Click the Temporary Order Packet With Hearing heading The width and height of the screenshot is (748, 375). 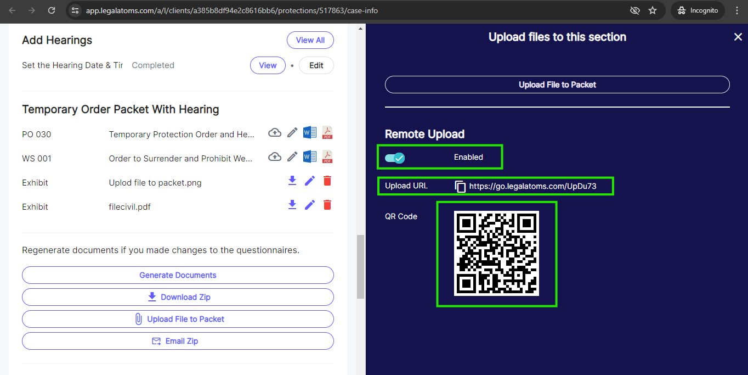coord(121,109)
